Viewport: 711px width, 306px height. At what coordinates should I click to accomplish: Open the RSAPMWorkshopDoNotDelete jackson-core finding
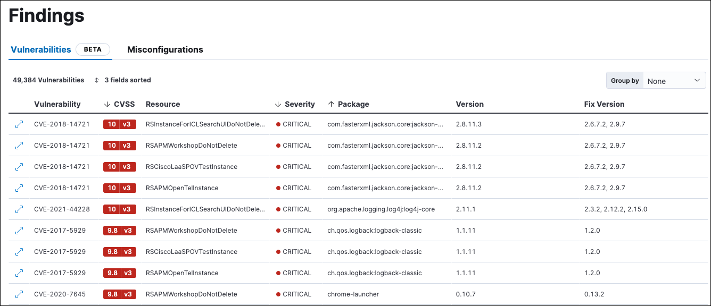(x=19, y=145)
